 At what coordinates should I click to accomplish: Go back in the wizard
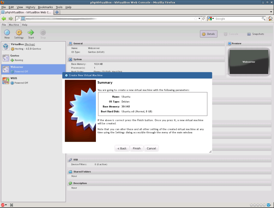click(x=122, y=148)
